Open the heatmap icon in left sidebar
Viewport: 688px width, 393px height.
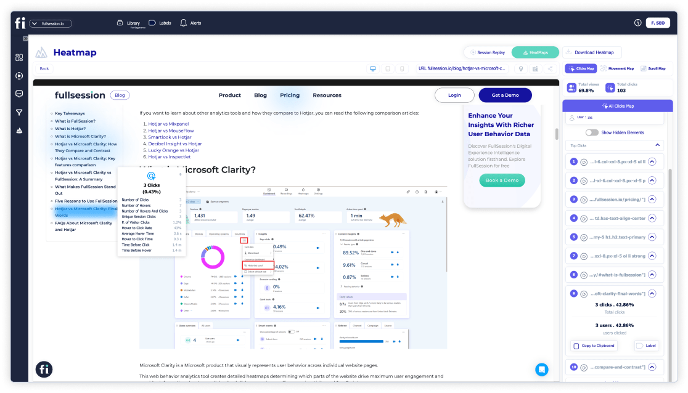pyautogui.click(x=19, y=131)
